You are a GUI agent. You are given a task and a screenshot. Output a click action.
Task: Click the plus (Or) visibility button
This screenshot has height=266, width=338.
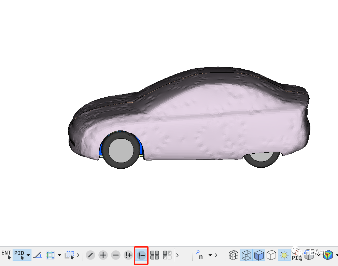point(103,255)
